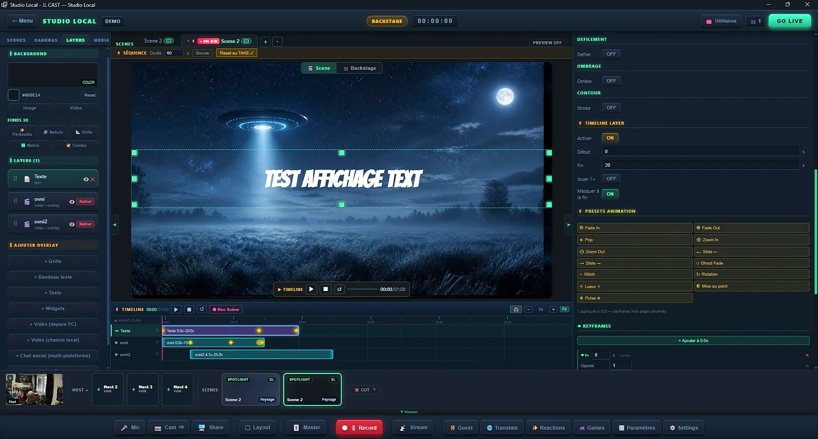Click the loop/restart icon beside Rec Scène
This screenshot has width=818, height=439.
pyautogui.click(x=202, y=309)
